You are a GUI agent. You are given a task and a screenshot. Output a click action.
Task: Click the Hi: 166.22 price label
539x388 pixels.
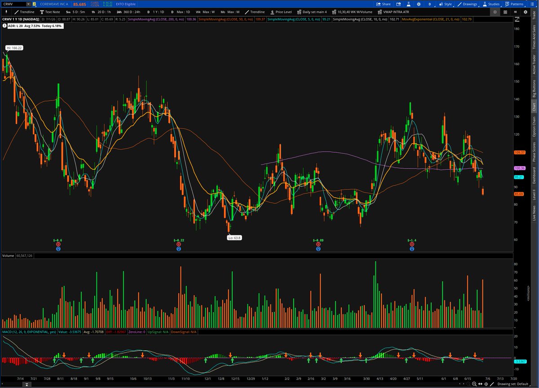point(14,48)
